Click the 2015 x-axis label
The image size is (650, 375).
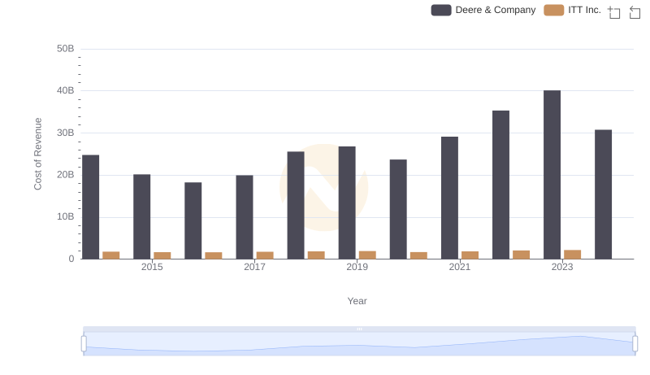click(152, 267)
